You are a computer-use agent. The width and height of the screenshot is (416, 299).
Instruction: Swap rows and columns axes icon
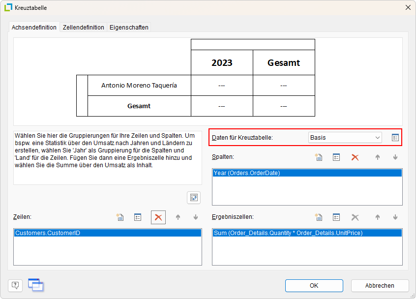(194, 198)
